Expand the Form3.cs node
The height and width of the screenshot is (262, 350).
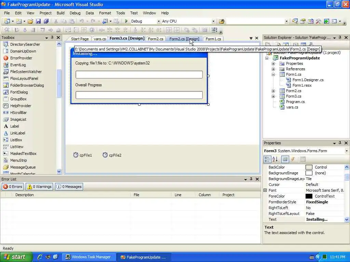(273, 96)
